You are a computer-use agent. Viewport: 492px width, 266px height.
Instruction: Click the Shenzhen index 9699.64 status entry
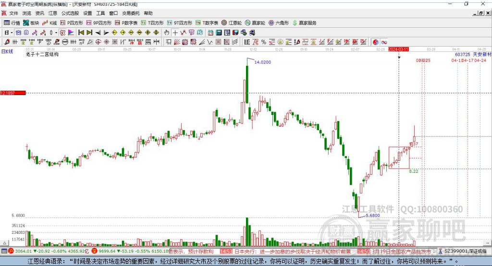tap(130, 251)
